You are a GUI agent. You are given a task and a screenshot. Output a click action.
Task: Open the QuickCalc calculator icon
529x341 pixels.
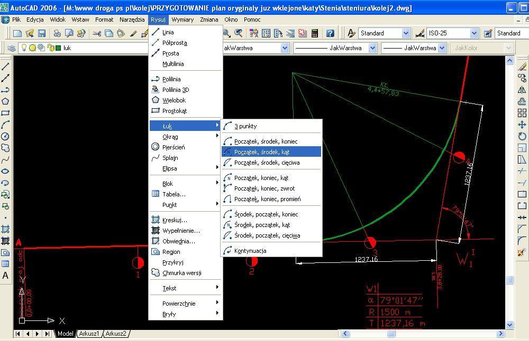(315, 33)
